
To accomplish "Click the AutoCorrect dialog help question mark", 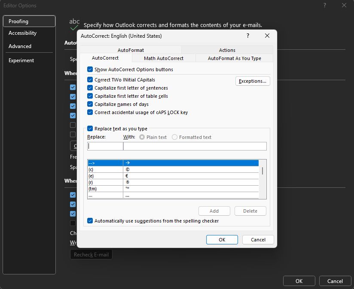I will [247, 36].
